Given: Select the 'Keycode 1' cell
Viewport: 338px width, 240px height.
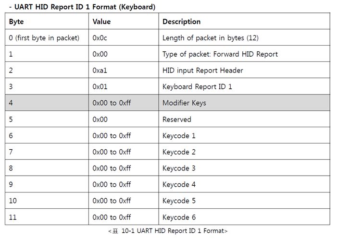Looking at the screenshot, I should coord(244,135).
